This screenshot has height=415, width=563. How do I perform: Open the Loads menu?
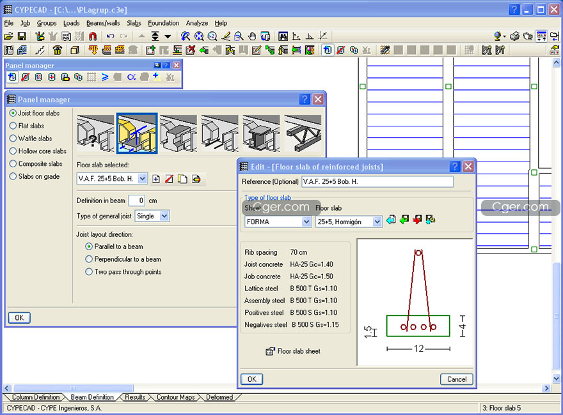point(72,23)
